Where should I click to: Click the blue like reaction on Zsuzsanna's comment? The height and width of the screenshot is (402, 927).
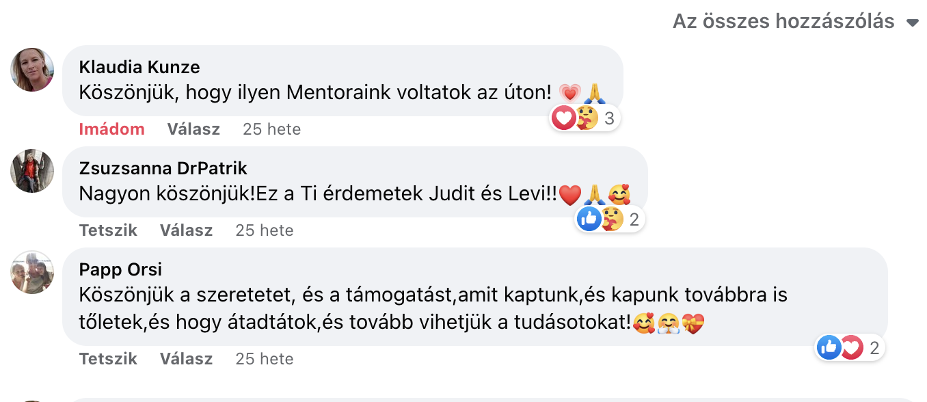pyautogui.click(x=589, y=219)
